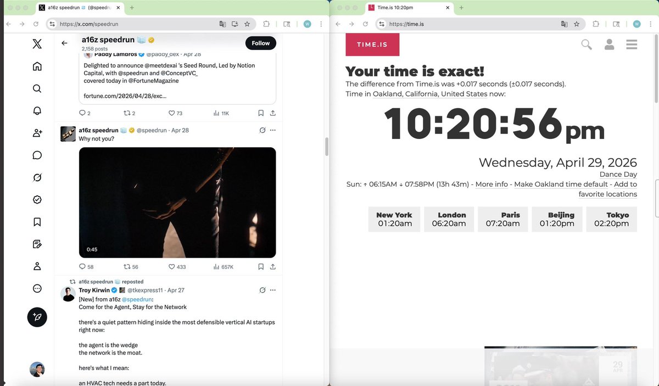Viewport: 659px width, 386px height.
Task: Bookmark the 'Why not you?' post
Action: coord(261,267)
